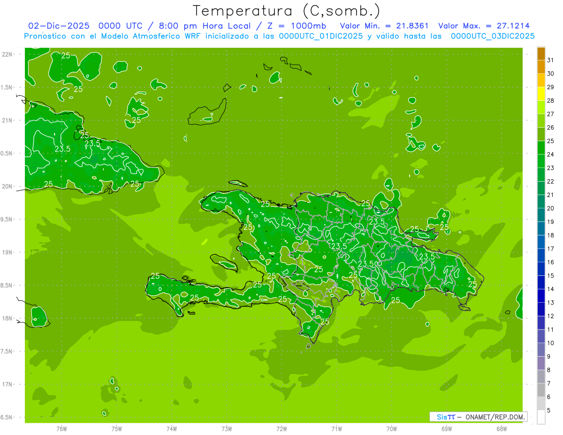This screenshot has width=563, height=435.
Task: Click the '18' value on color scale
Action: pos(550,236)
